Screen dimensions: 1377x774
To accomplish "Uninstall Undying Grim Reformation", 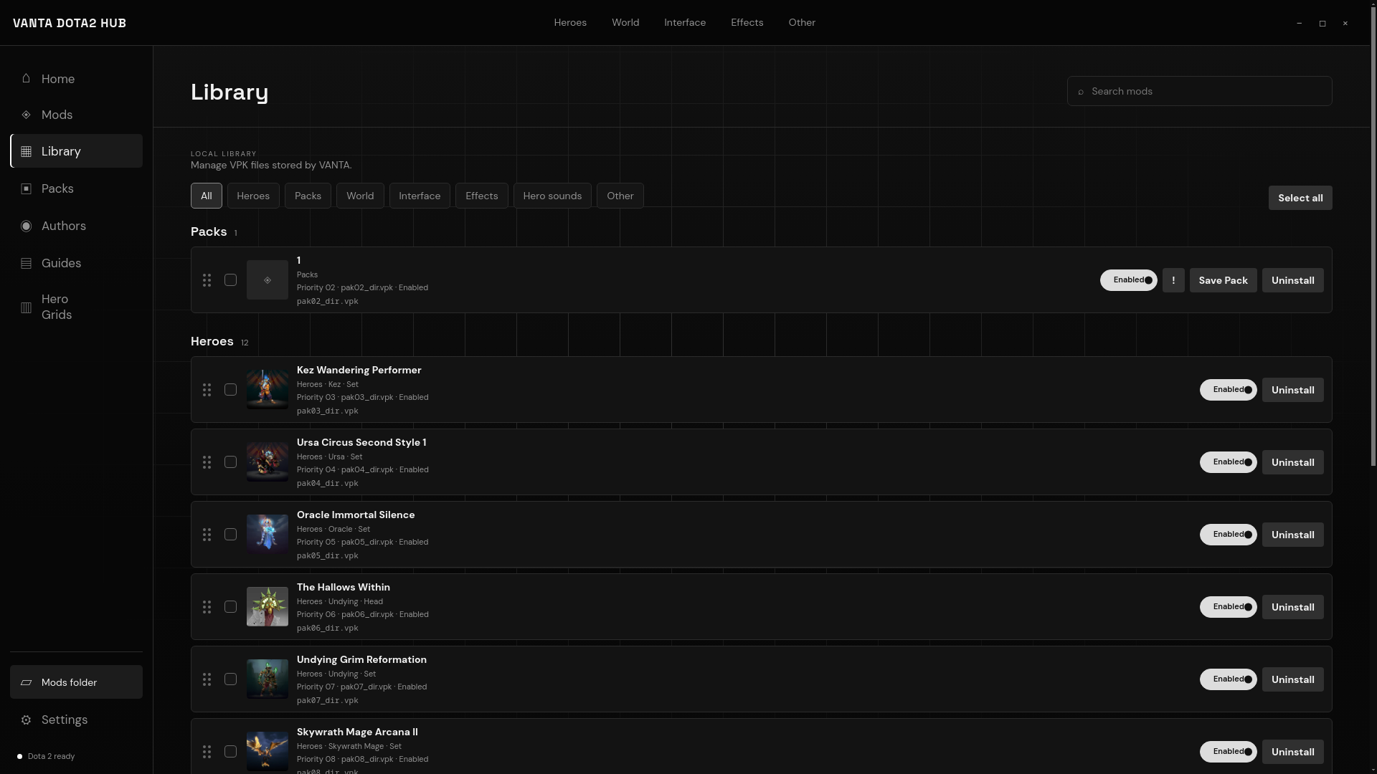I will click(1293, 679).
